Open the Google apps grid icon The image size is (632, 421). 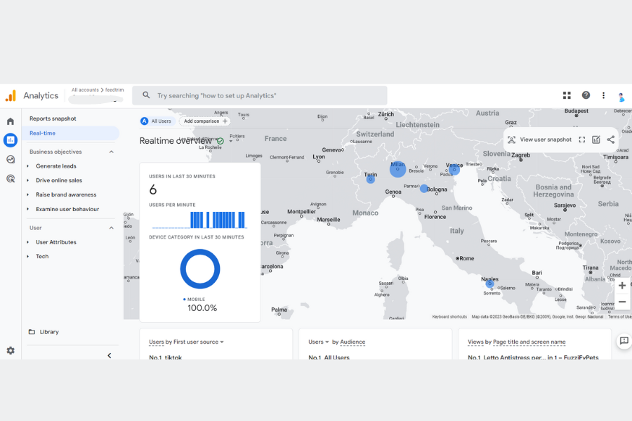tap(567, 95)
